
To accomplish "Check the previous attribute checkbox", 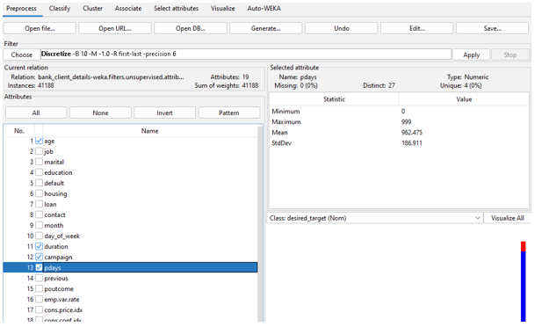I will click(39, 278).
